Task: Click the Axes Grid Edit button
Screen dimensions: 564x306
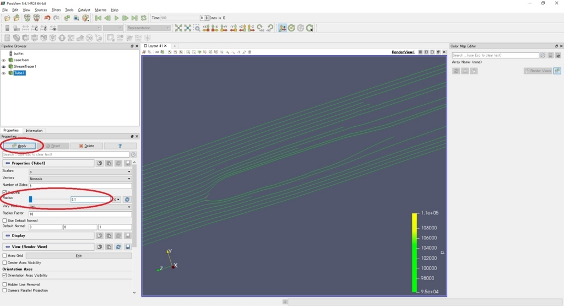Action: tap(78, 256)
